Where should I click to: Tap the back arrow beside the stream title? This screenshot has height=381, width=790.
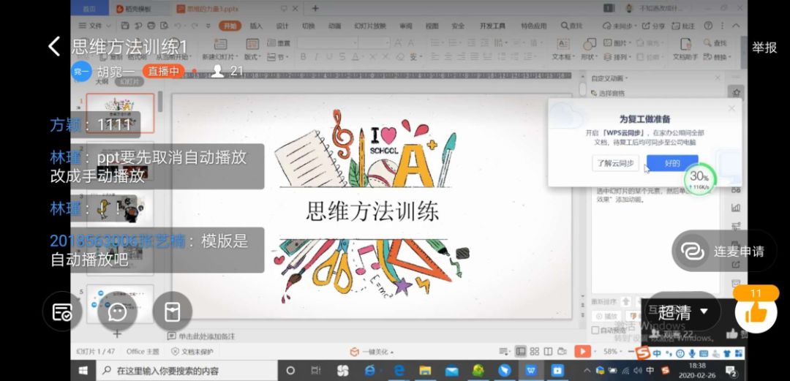pos(54,47)
